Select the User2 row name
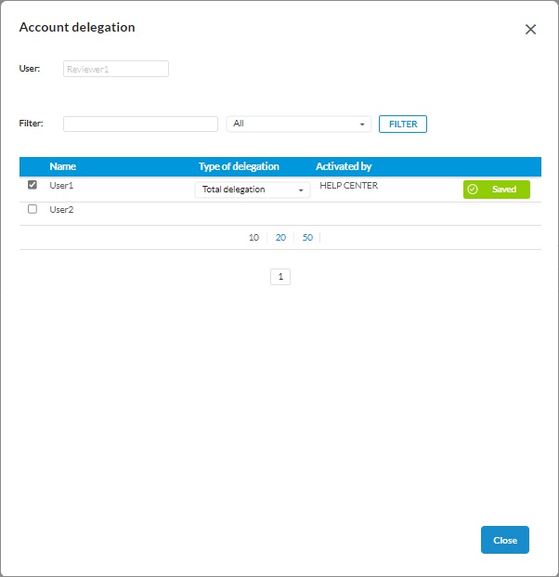The width and height of the screenshot is (559, 577). (x=62, y=210)
